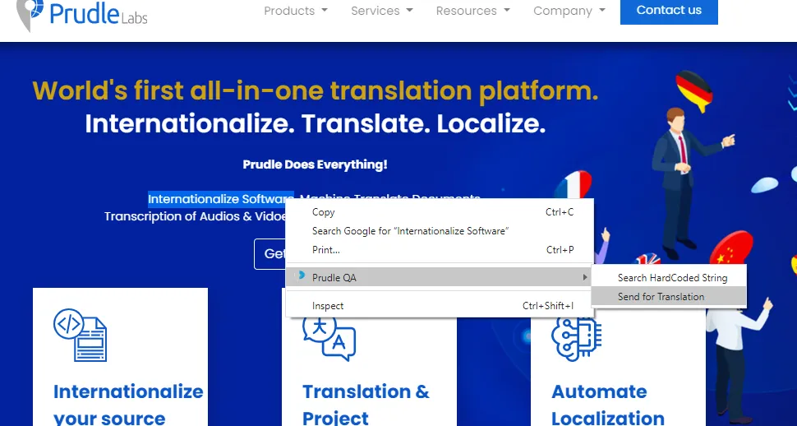This screenshot has width=797, height=426.
Task: Select Search Google for "Internationalize Software"
Action: tap(440, 231)
